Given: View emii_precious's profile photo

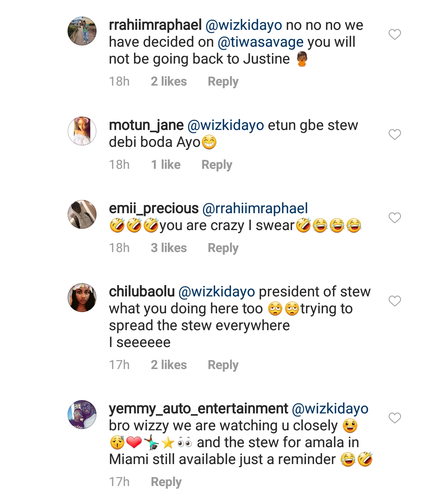Looking at the screenshot, I should point(82,214).
